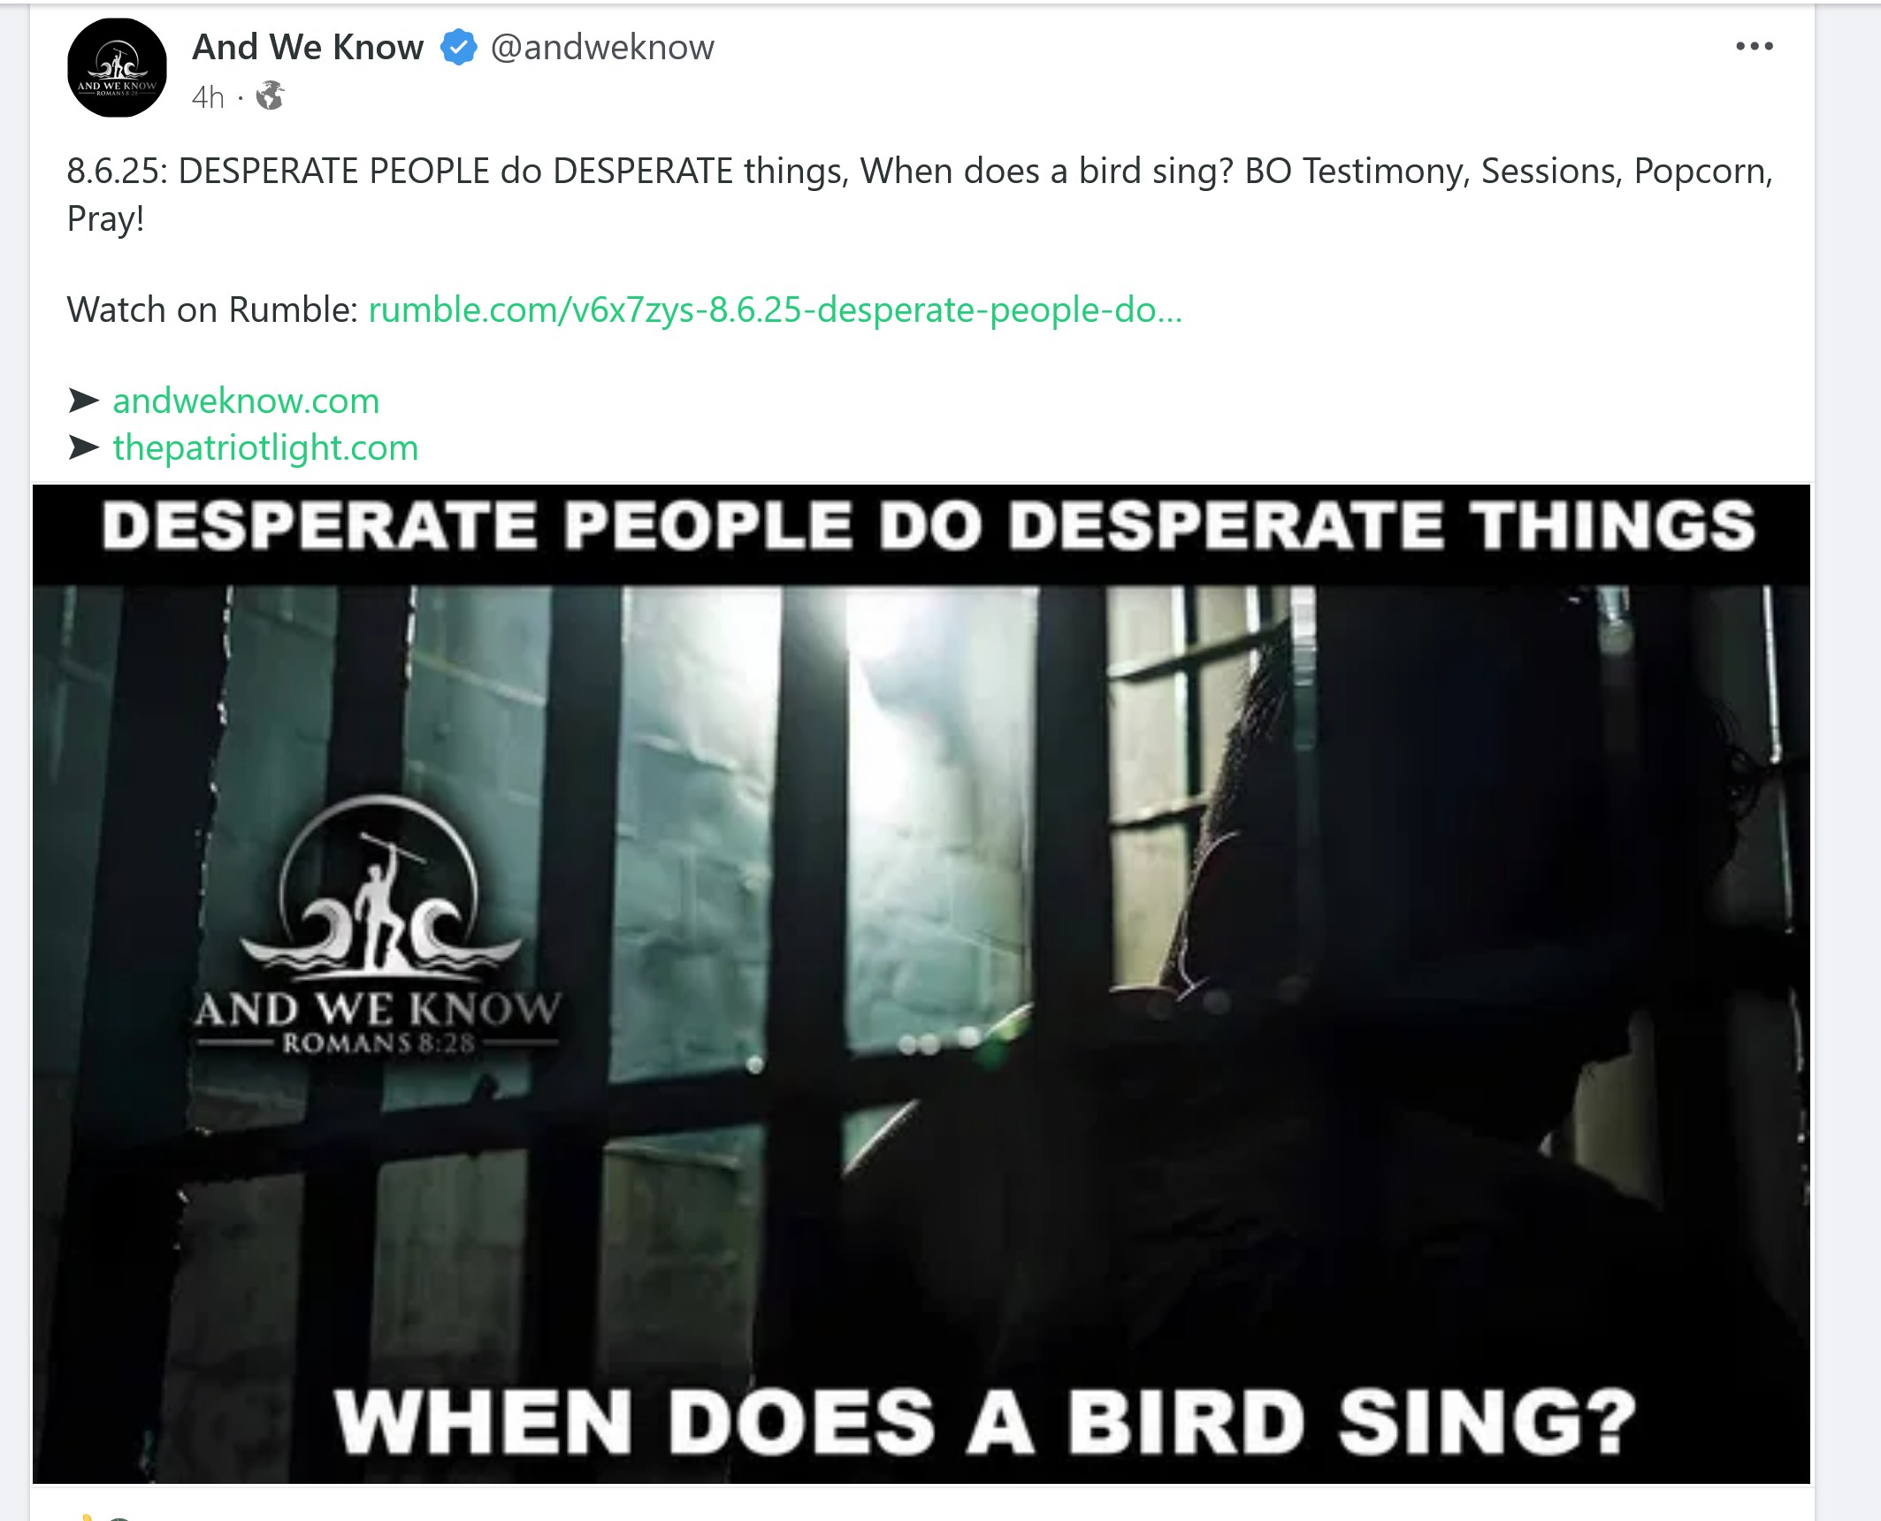Click the 'Pray!' line of the post text

[x=105, y=218]
